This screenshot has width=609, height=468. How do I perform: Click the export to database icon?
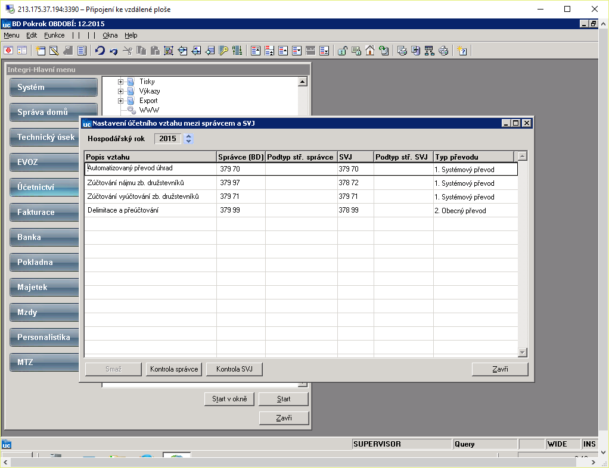[x=415, y=51]
